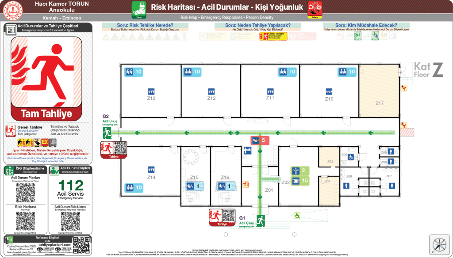The height and width of the screenshot is (258, 453).
Task: Select the red Tahliye badge beside G2 exit
Action: click(x=114, y=150)
